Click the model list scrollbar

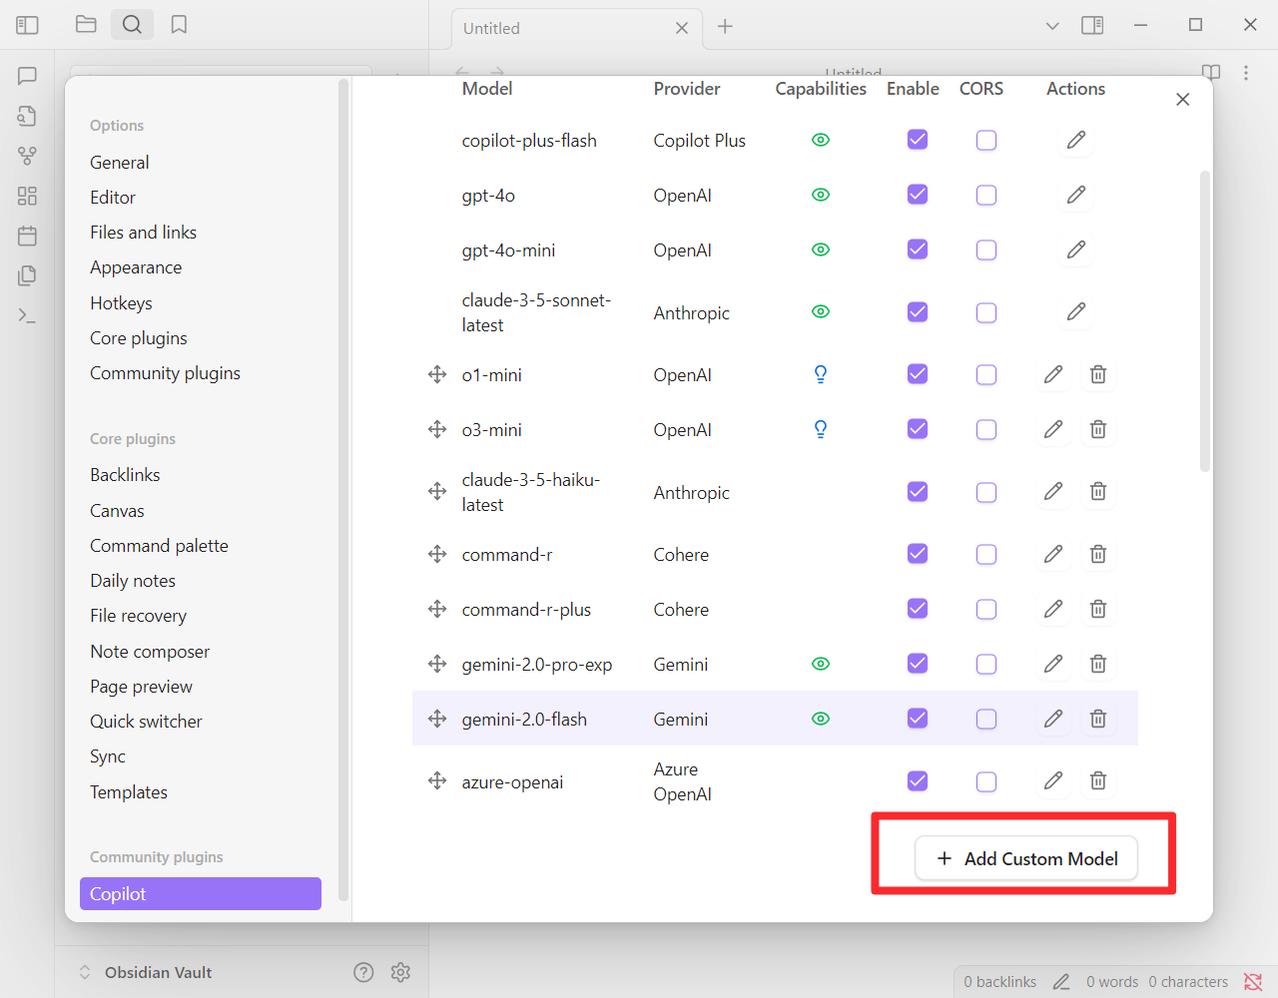pyautogui.click(x=1205, y=321)
